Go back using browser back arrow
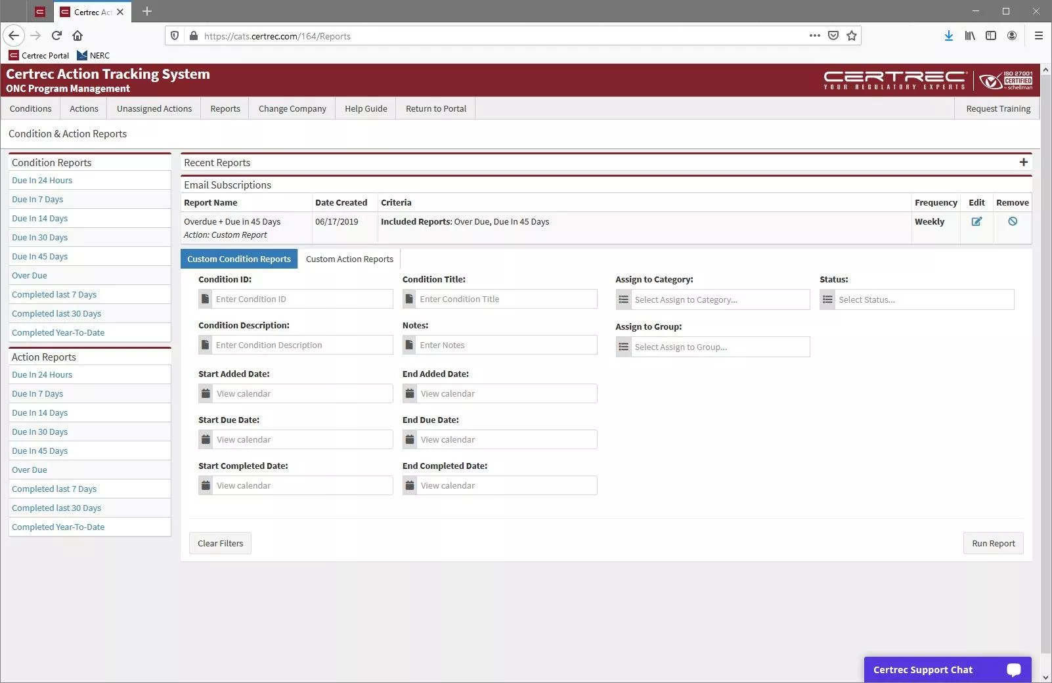 click(14, 35)
